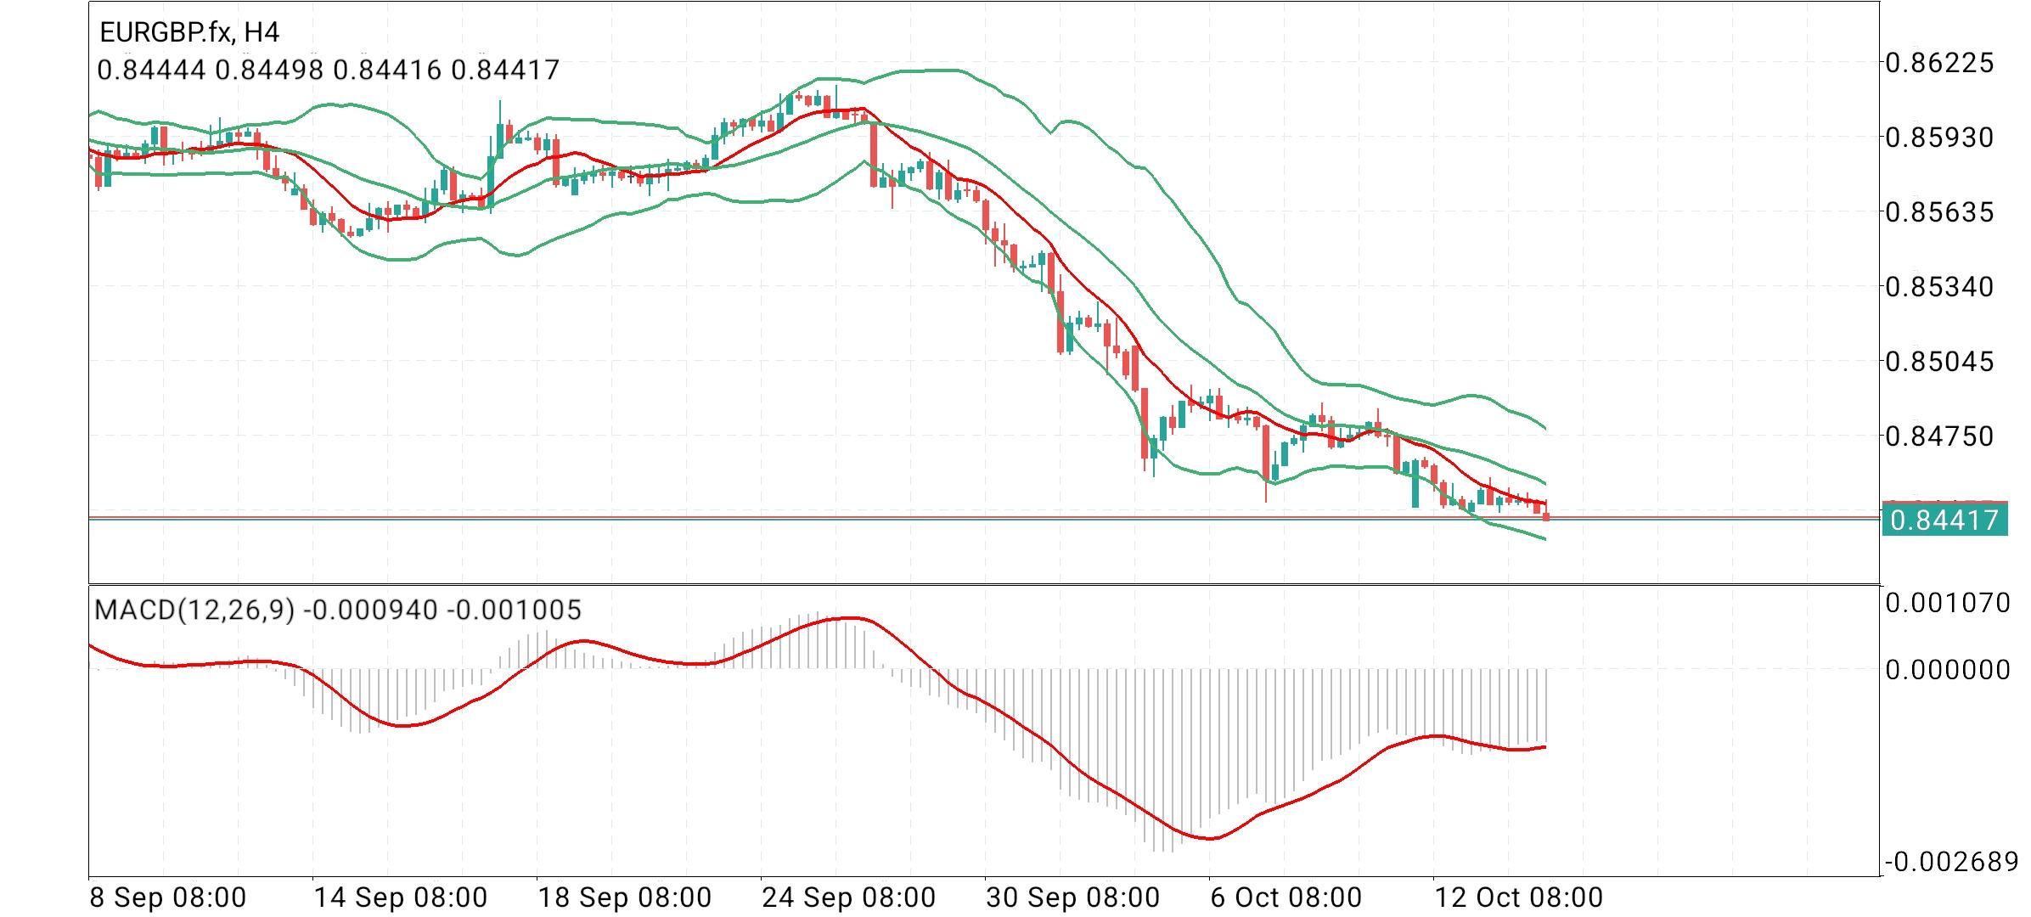The image size is (2031, 917).
Task: Click the 12 Oct 08:00 time label
Action: tap(1518, 897)
